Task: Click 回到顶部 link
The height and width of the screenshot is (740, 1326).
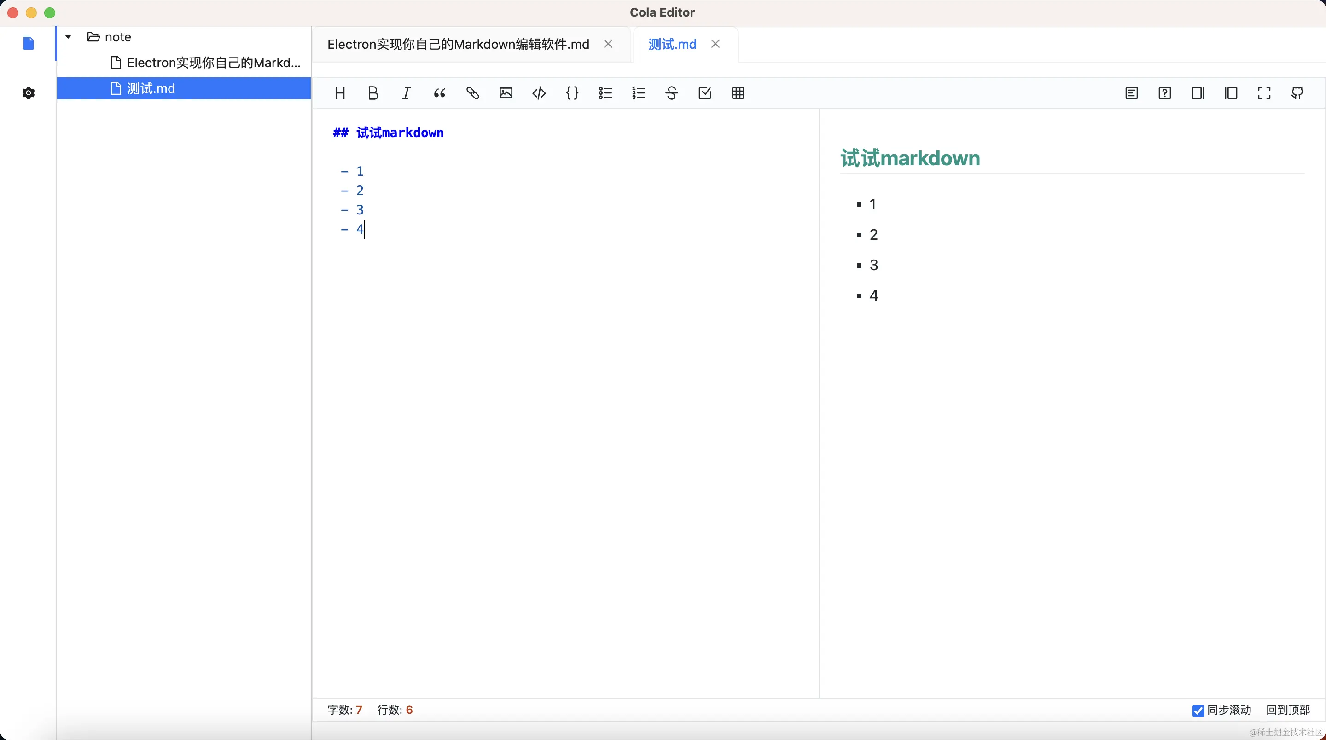Action: pos(1287,710)
